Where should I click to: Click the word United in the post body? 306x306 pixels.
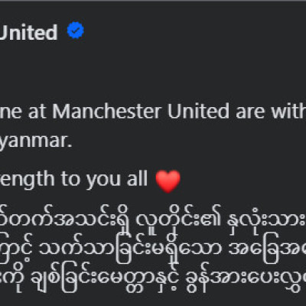click(x=199, y=112)
